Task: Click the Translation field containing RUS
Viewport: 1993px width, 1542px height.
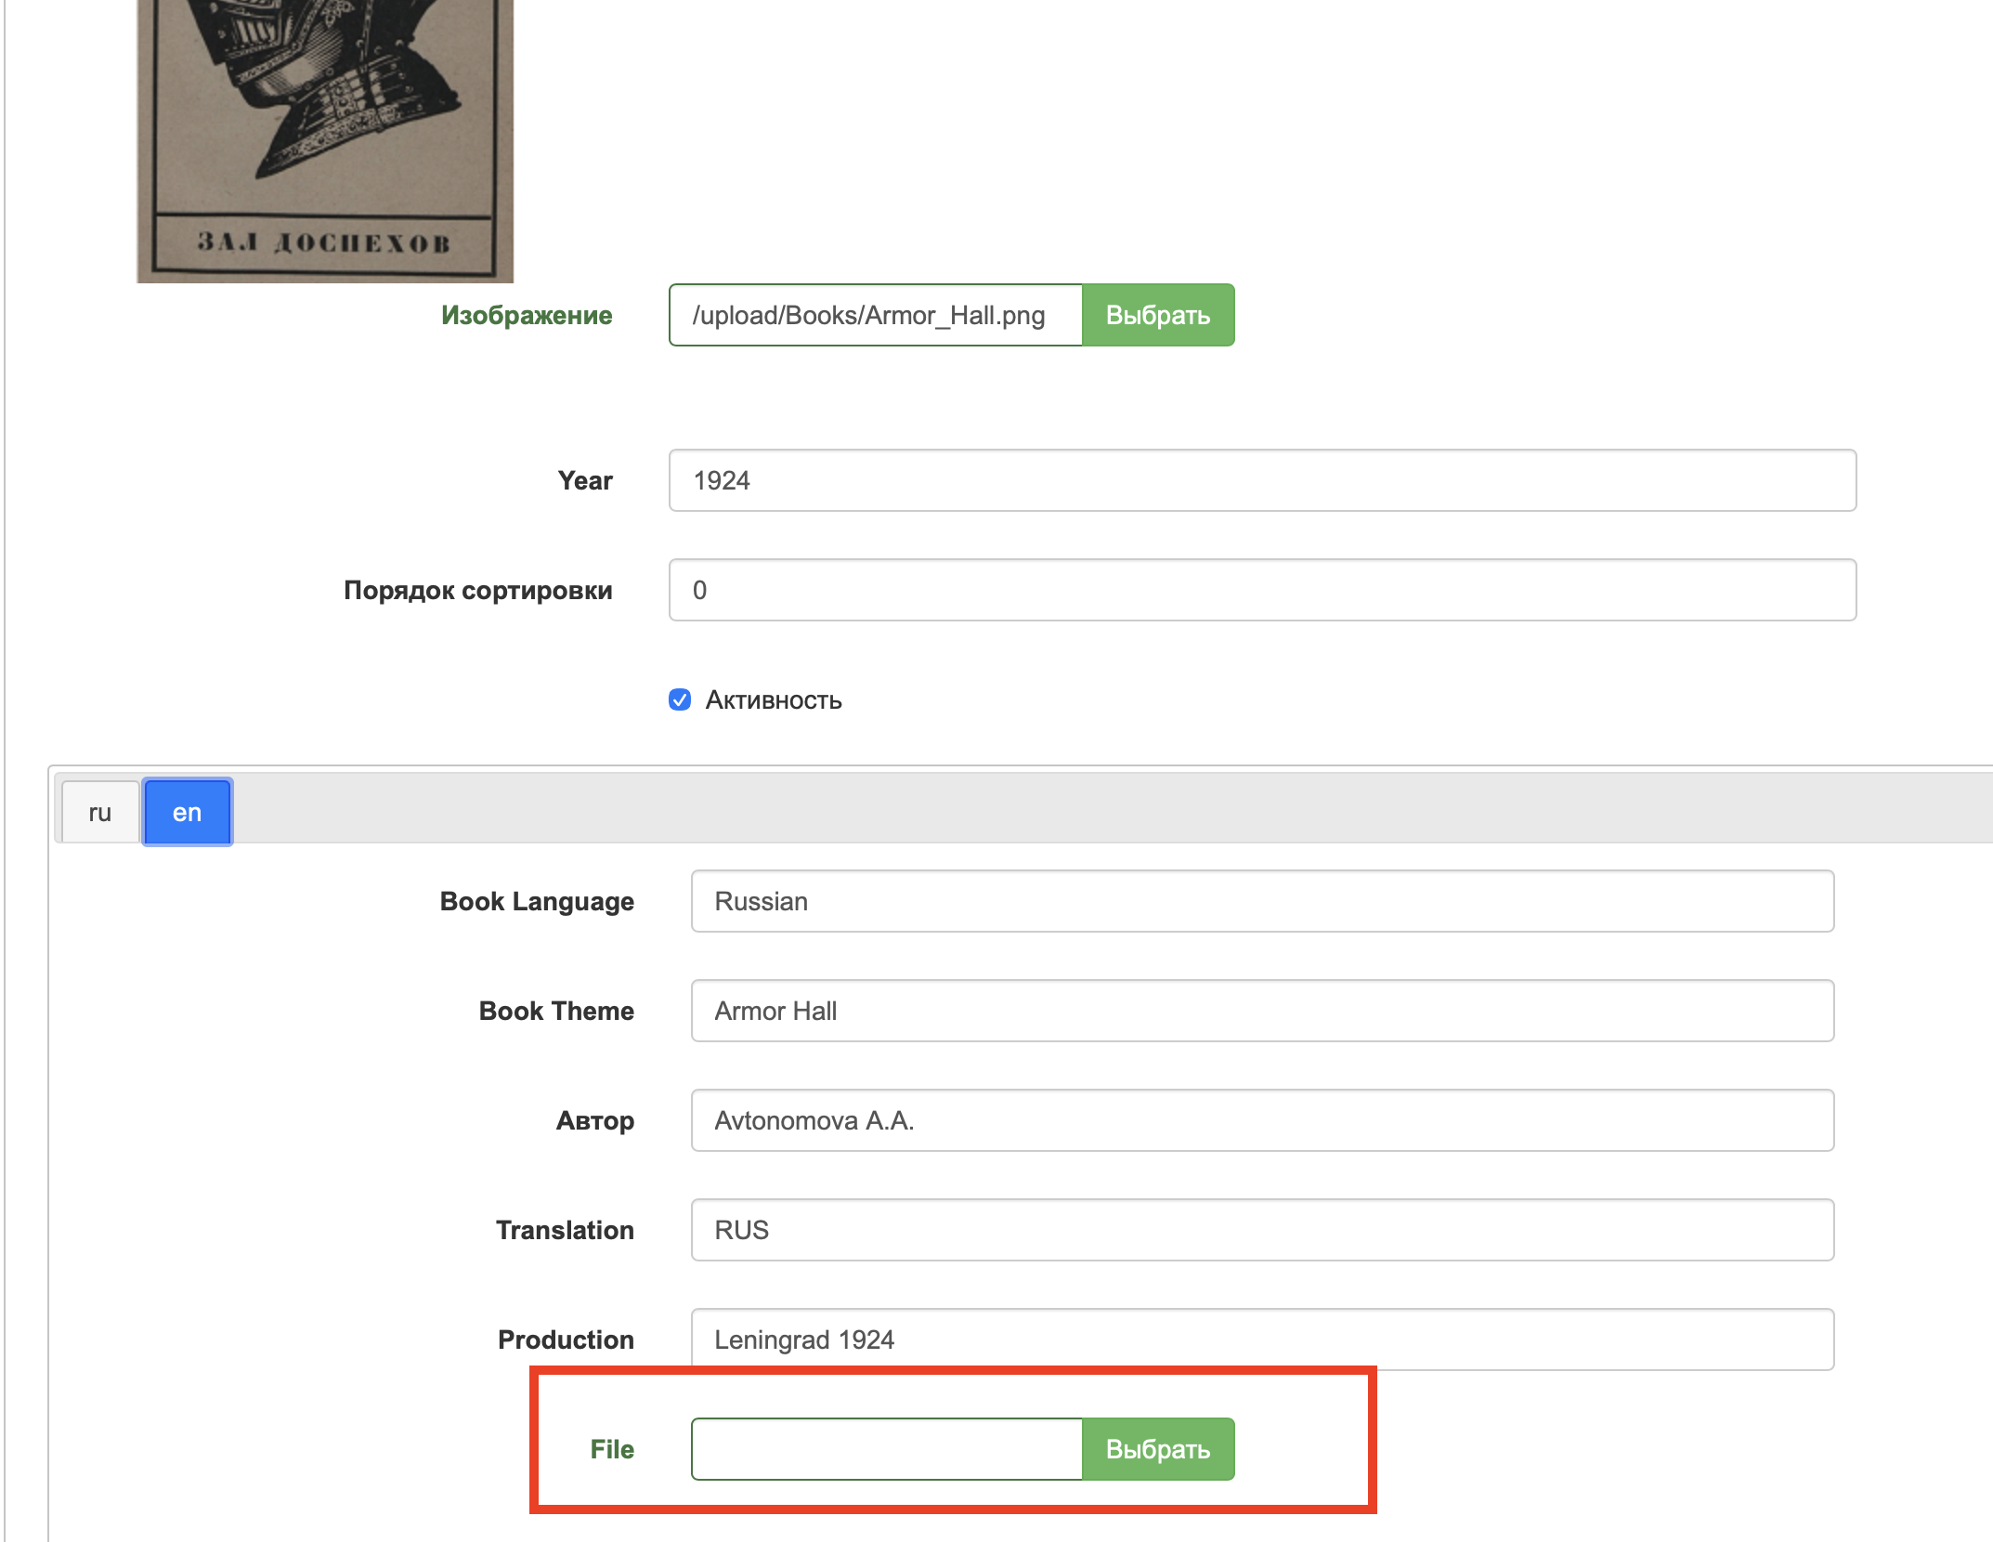Action: (x=1261, y=1230)
